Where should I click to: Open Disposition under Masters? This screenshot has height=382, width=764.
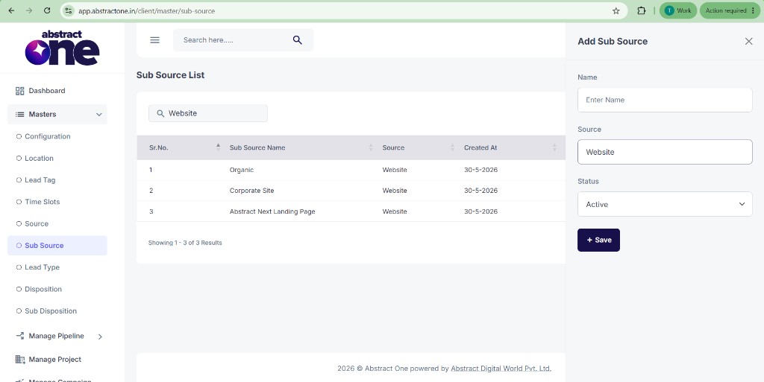pyautogui.click(x=43, y=289)
